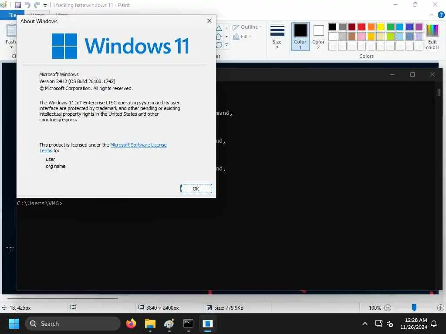
Task: Open the Microsoft Software License Terms link
Action: point(138,145)
